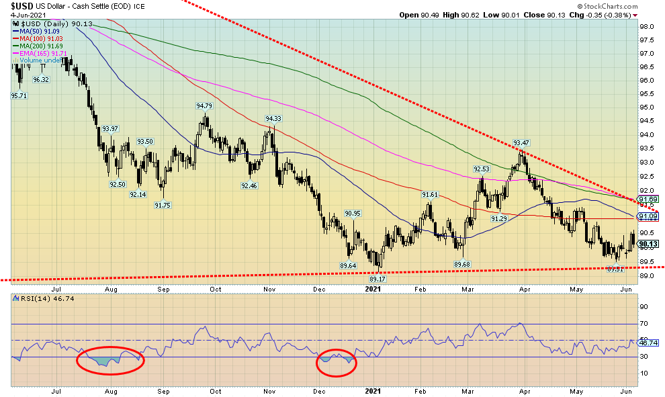Click the 94.79 high price label

(204, 105)
